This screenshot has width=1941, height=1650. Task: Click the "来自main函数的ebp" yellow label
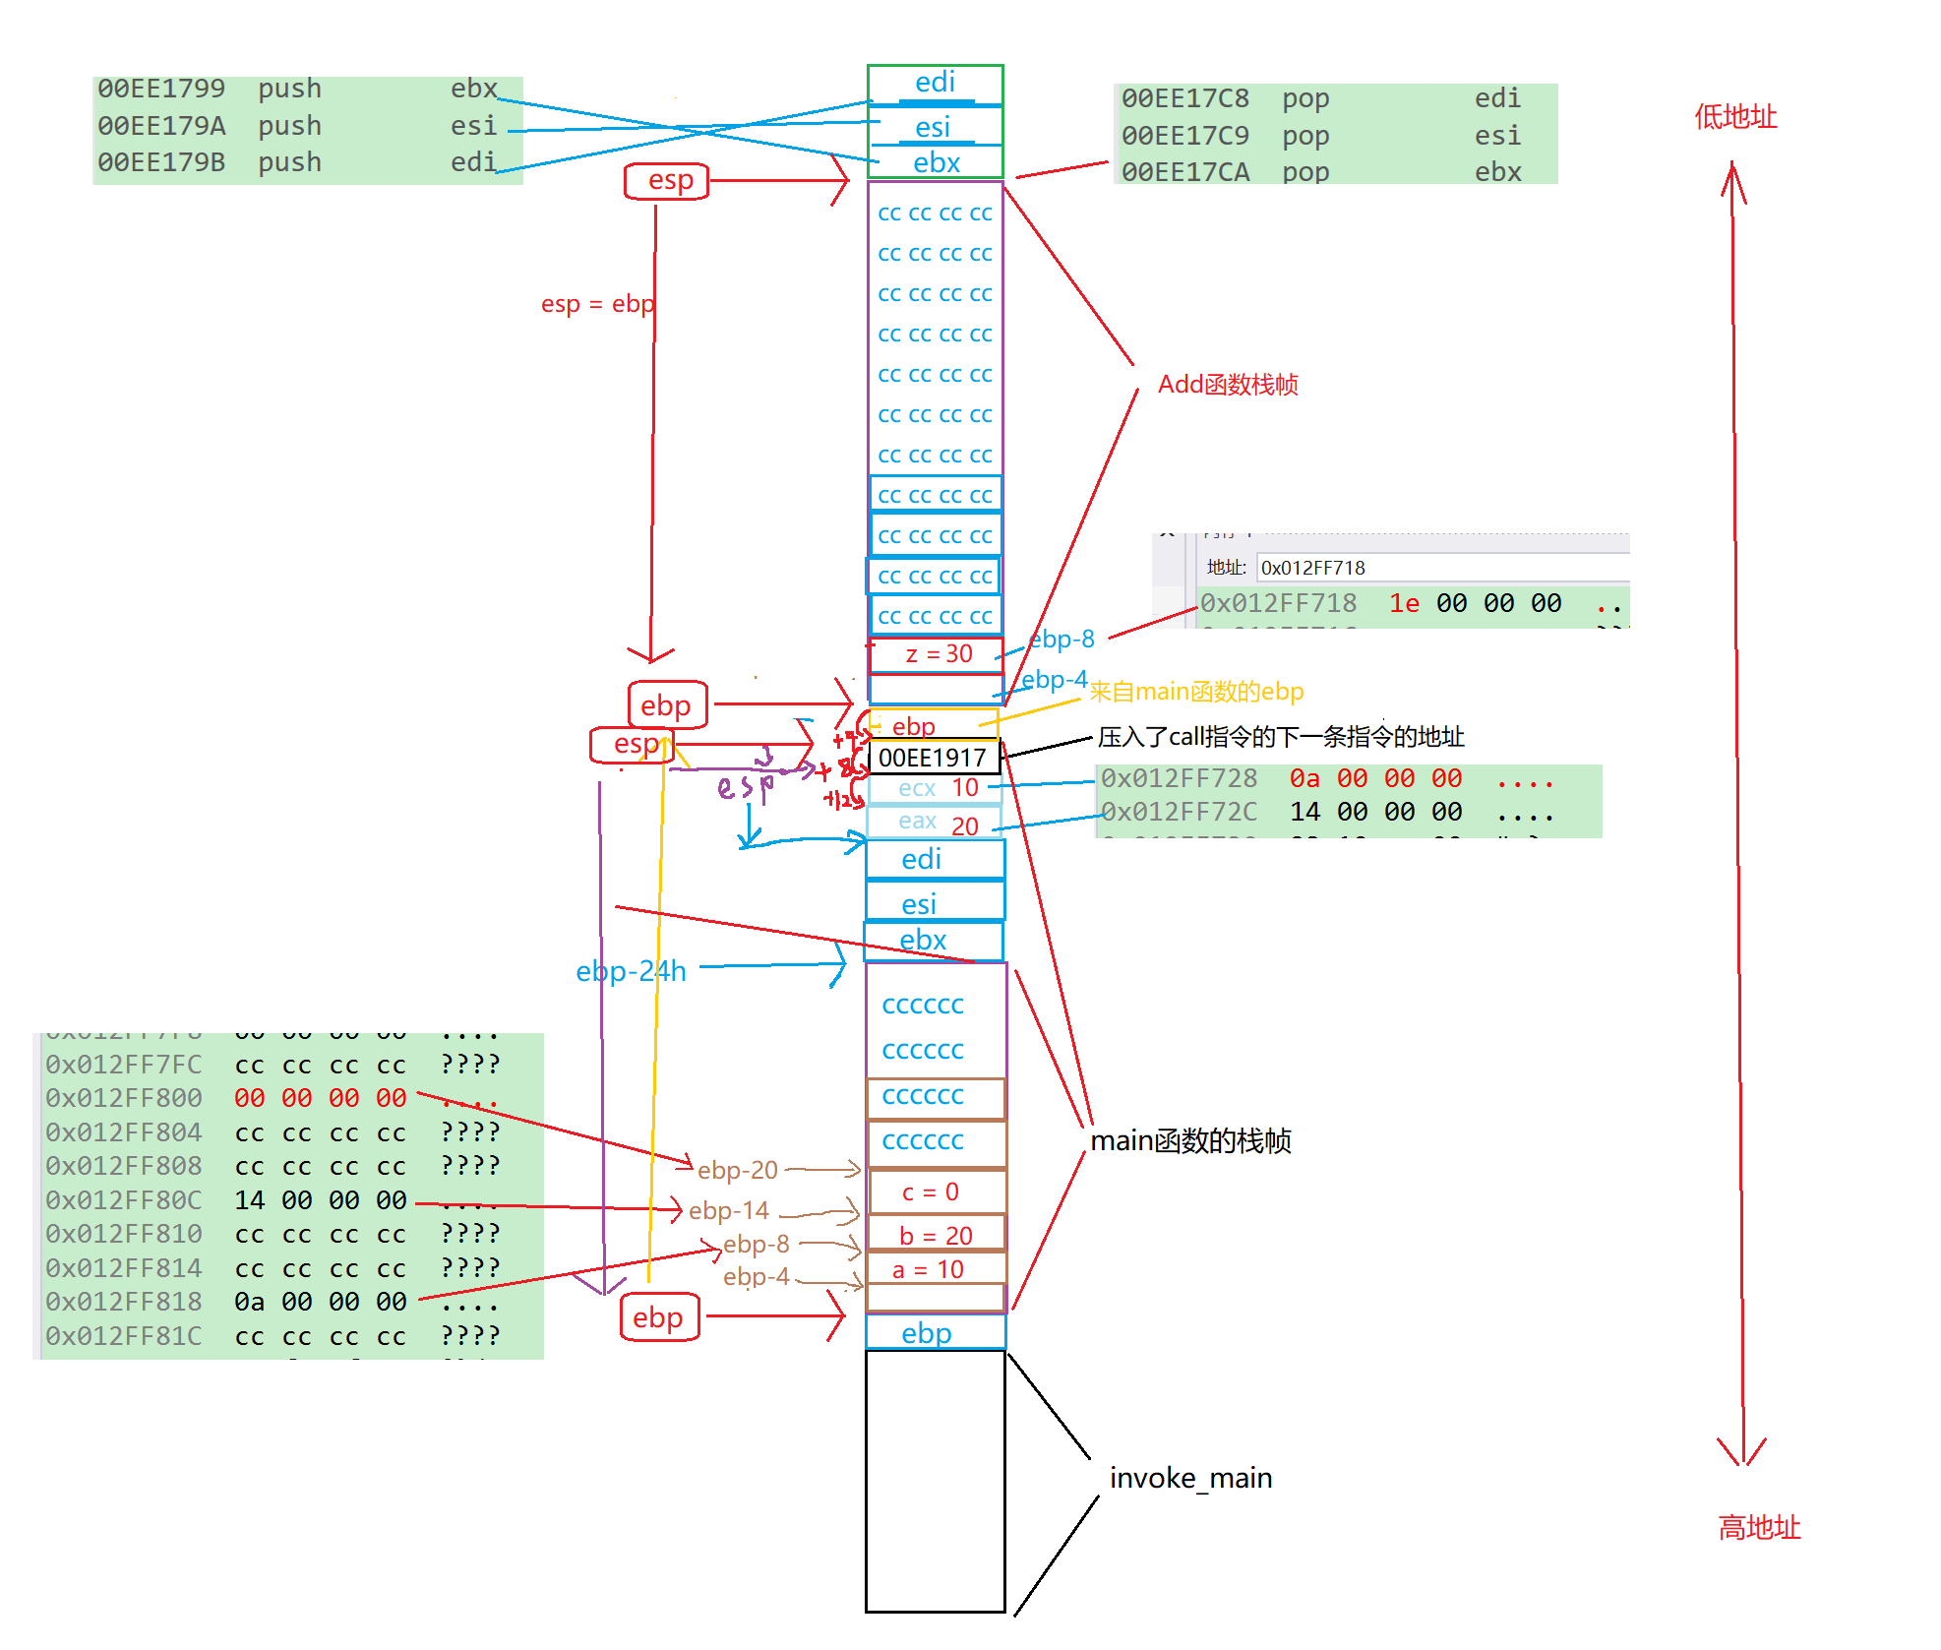[1196, 692]
